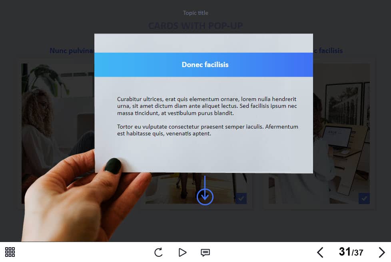391x262 pixels.
Task: Click the Donec facilisis popup header
Action: pos(204,65)
